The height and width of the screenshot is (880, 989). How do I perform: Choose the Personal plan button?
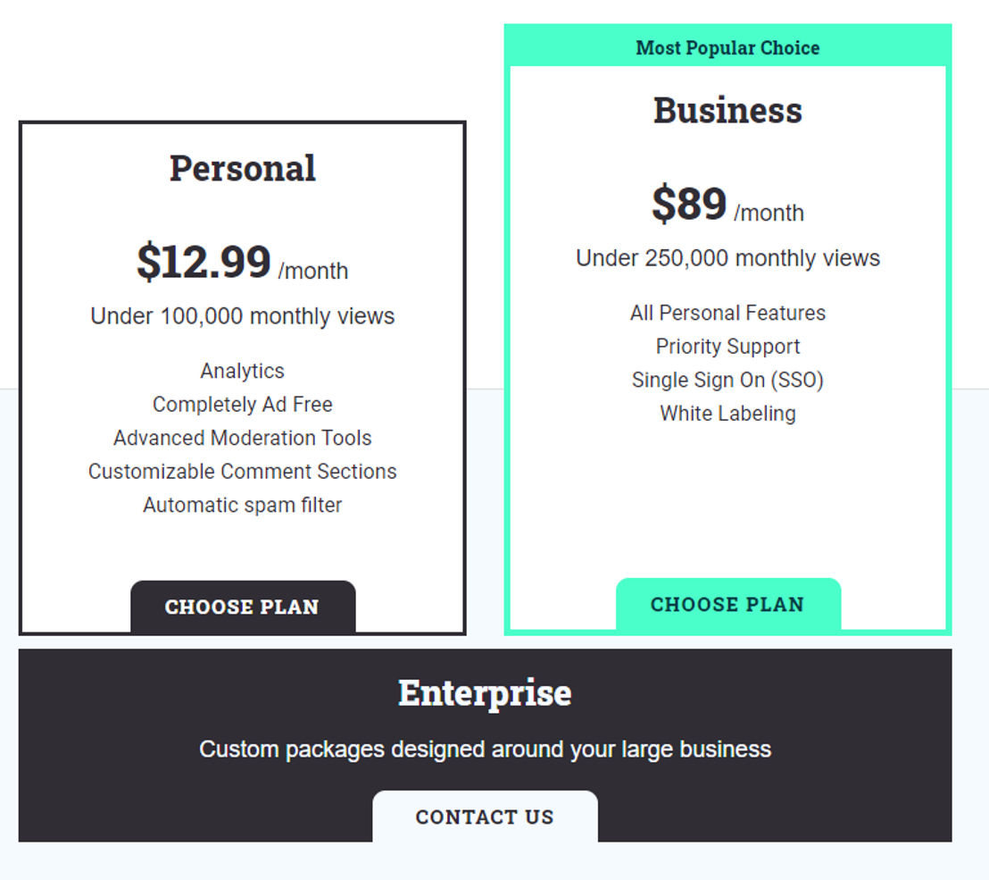click(243, 607)
